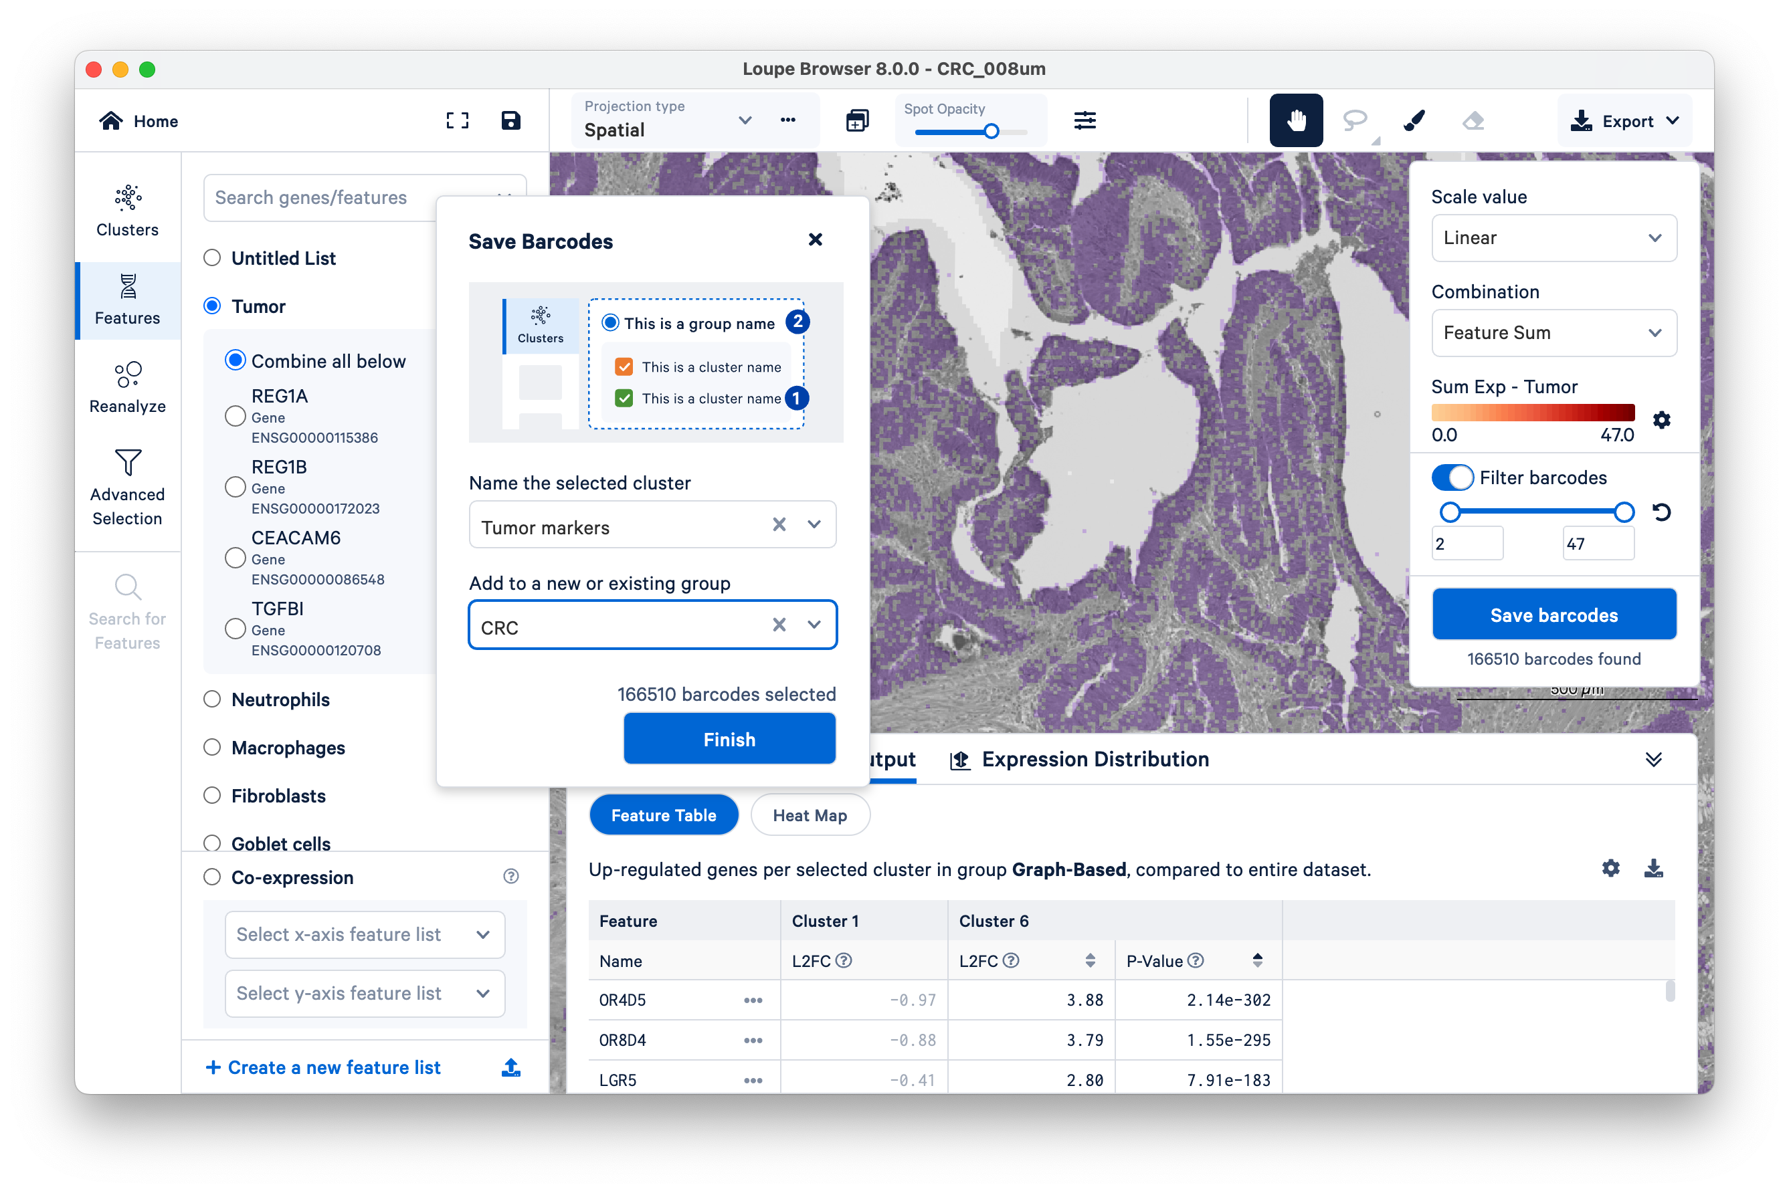Switch to the Heat Map tab

(x=810, y=815)
